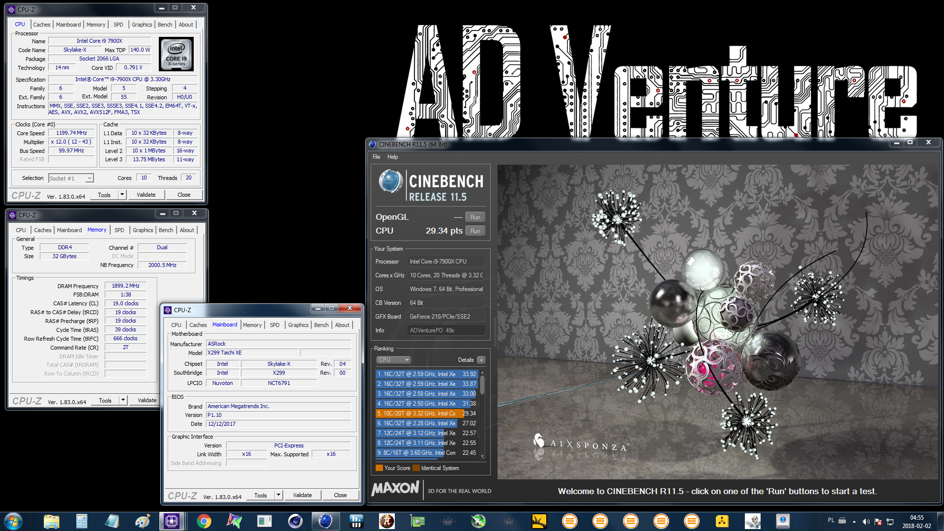Click the Info field with ADVenturePO text

[446, 330]
